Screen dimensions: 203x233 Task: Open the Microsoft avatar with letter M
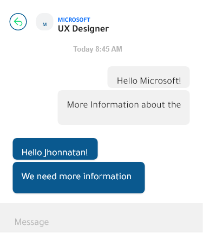44,22
